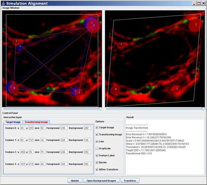Enable the GrayScale checkbox

pos(97,148)
